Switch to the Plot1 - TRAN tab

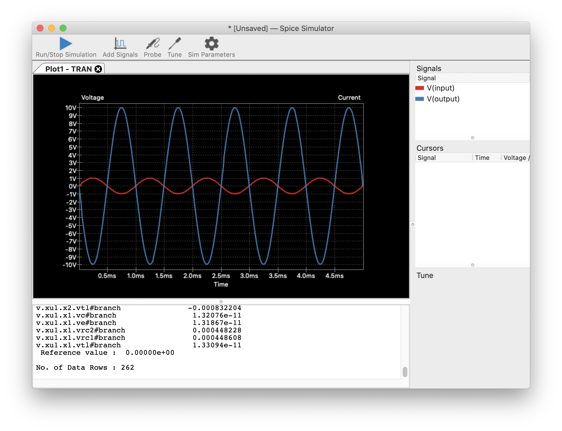coord(68,69)
